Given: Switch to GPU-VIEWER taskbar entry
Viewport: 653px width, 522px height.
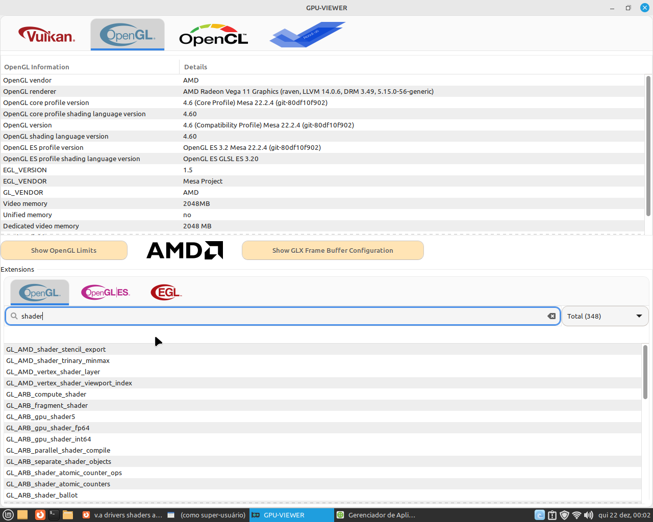Looking at the screenshot, I should pyautogui.click(x=292, y=515).
